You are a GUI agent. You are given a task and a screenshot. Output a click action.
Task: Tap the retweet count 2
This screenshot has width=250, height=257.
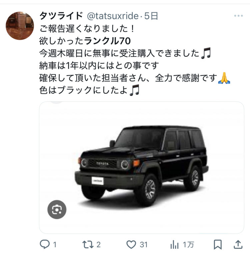pyautogui.click(x=98, y=245)
